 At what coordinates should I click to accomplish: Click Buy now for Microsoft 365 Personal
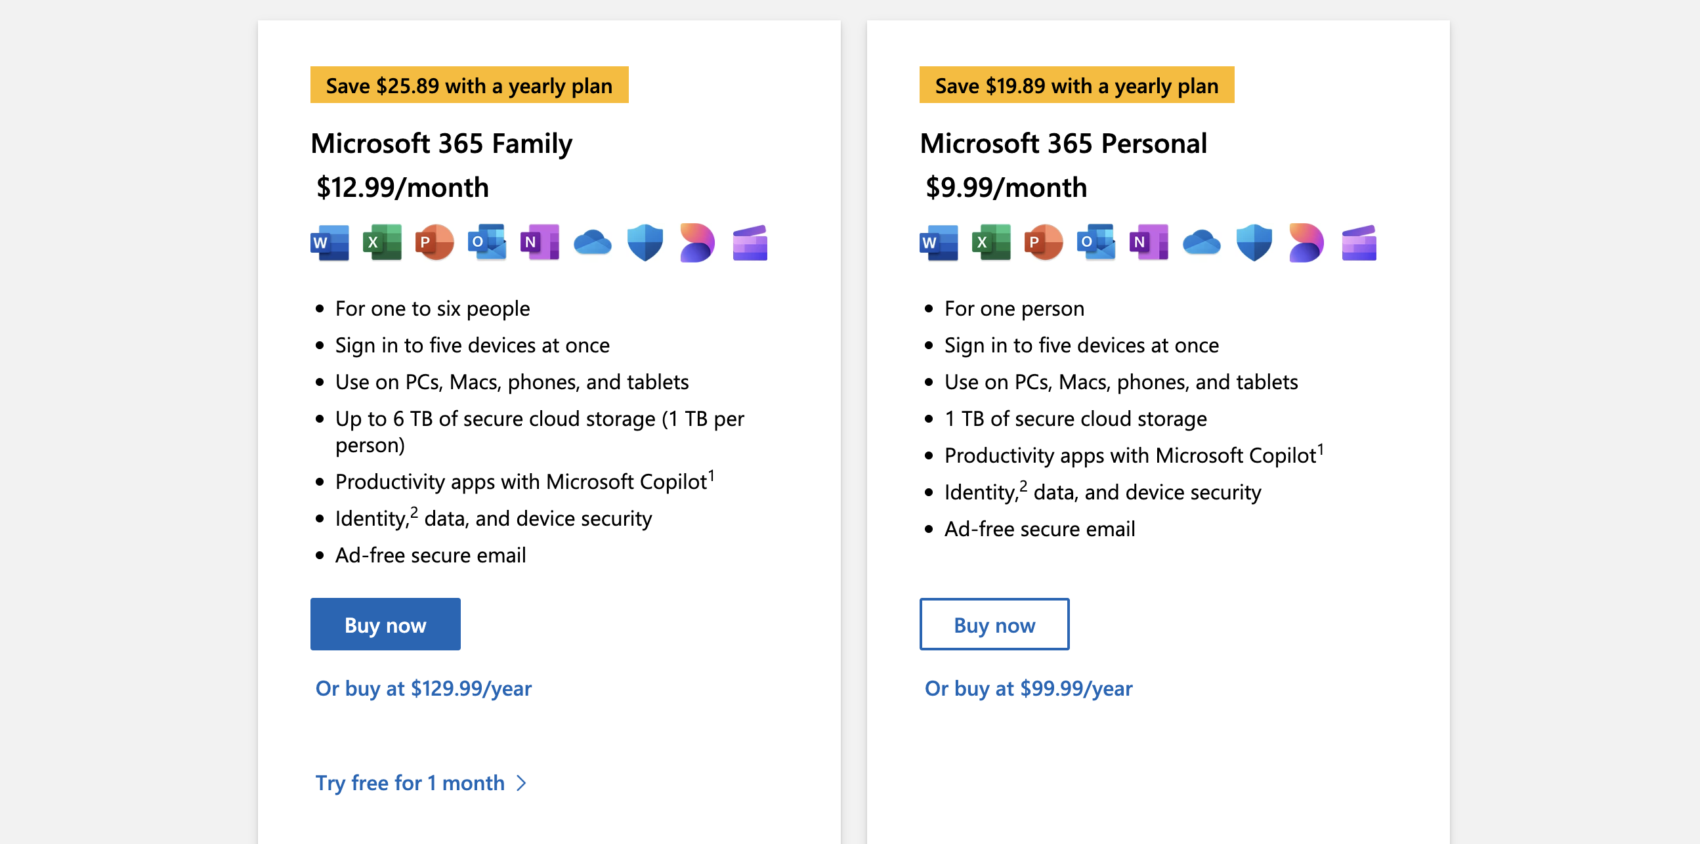pyautogui.click(x=994, y=624)
